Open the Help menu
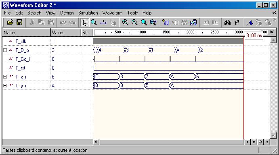This screenshot has height=155, width=279. click(x=147, y=13)
